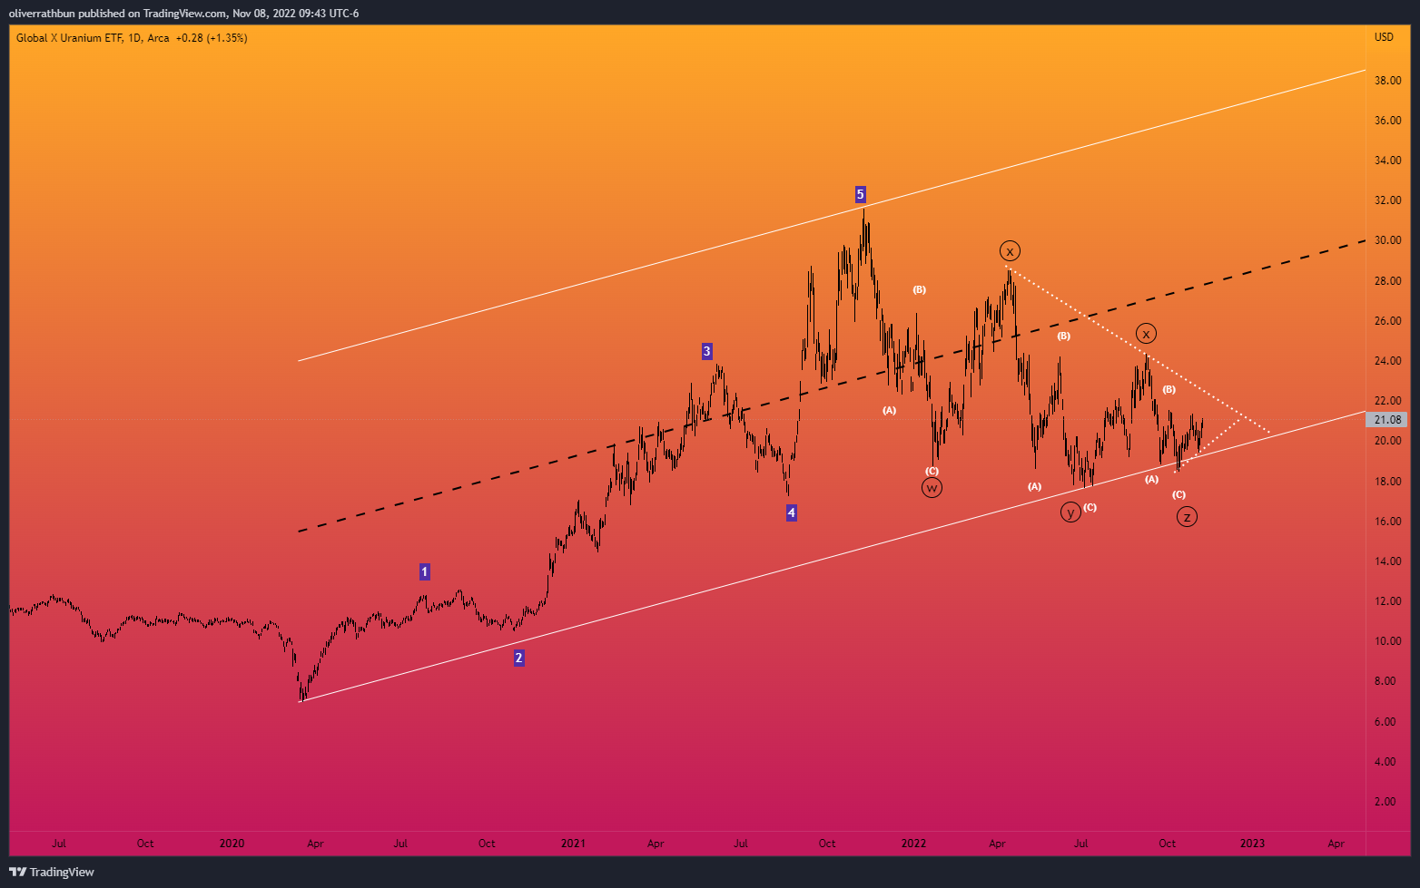Click the '1D' interval in the chart title
This screenshot has height=888, width=1420.
[135, 38]
